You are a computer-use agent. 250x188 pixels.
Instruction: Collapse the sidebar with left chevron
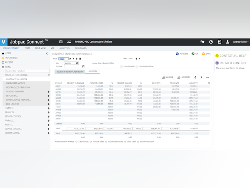tap(47, 53)
